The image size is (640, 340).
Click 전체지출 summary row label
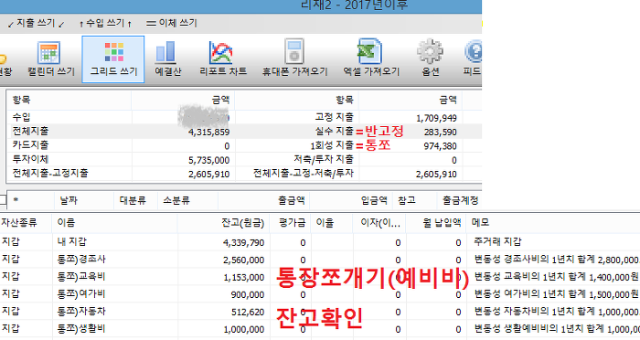[30, 131]
